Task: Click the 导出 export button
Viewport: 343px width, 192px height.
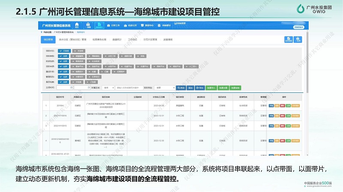Action: click(200, 88)
